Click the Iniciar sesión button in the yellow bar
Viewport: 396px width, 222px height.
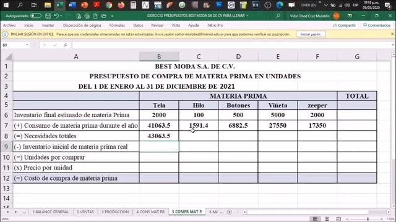pos(311,35)
